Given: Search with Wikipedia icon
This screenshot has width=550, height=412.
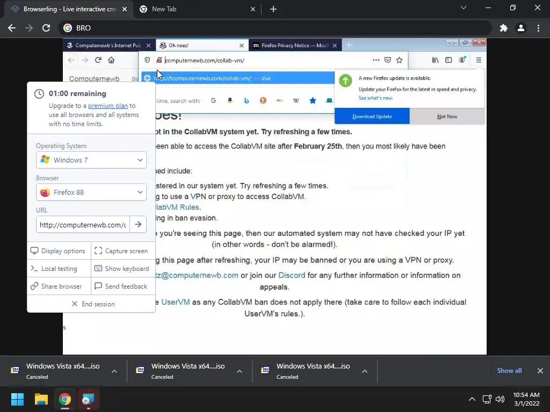Looking at the screenshot, I should pyautogui.click(x=296, y=100).
